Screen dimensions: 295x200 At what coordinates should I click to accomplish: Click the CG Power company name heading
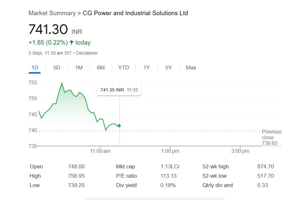pyautogui.click(x=135, y=13)
